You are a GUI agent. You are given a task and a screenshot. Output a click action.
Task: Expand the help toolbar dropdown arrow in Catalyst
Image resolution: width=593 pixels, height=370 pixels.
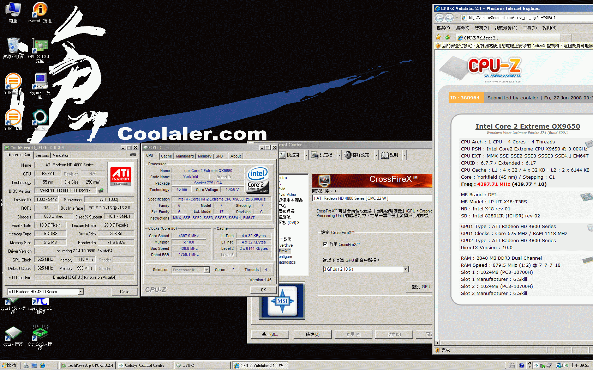405,155
